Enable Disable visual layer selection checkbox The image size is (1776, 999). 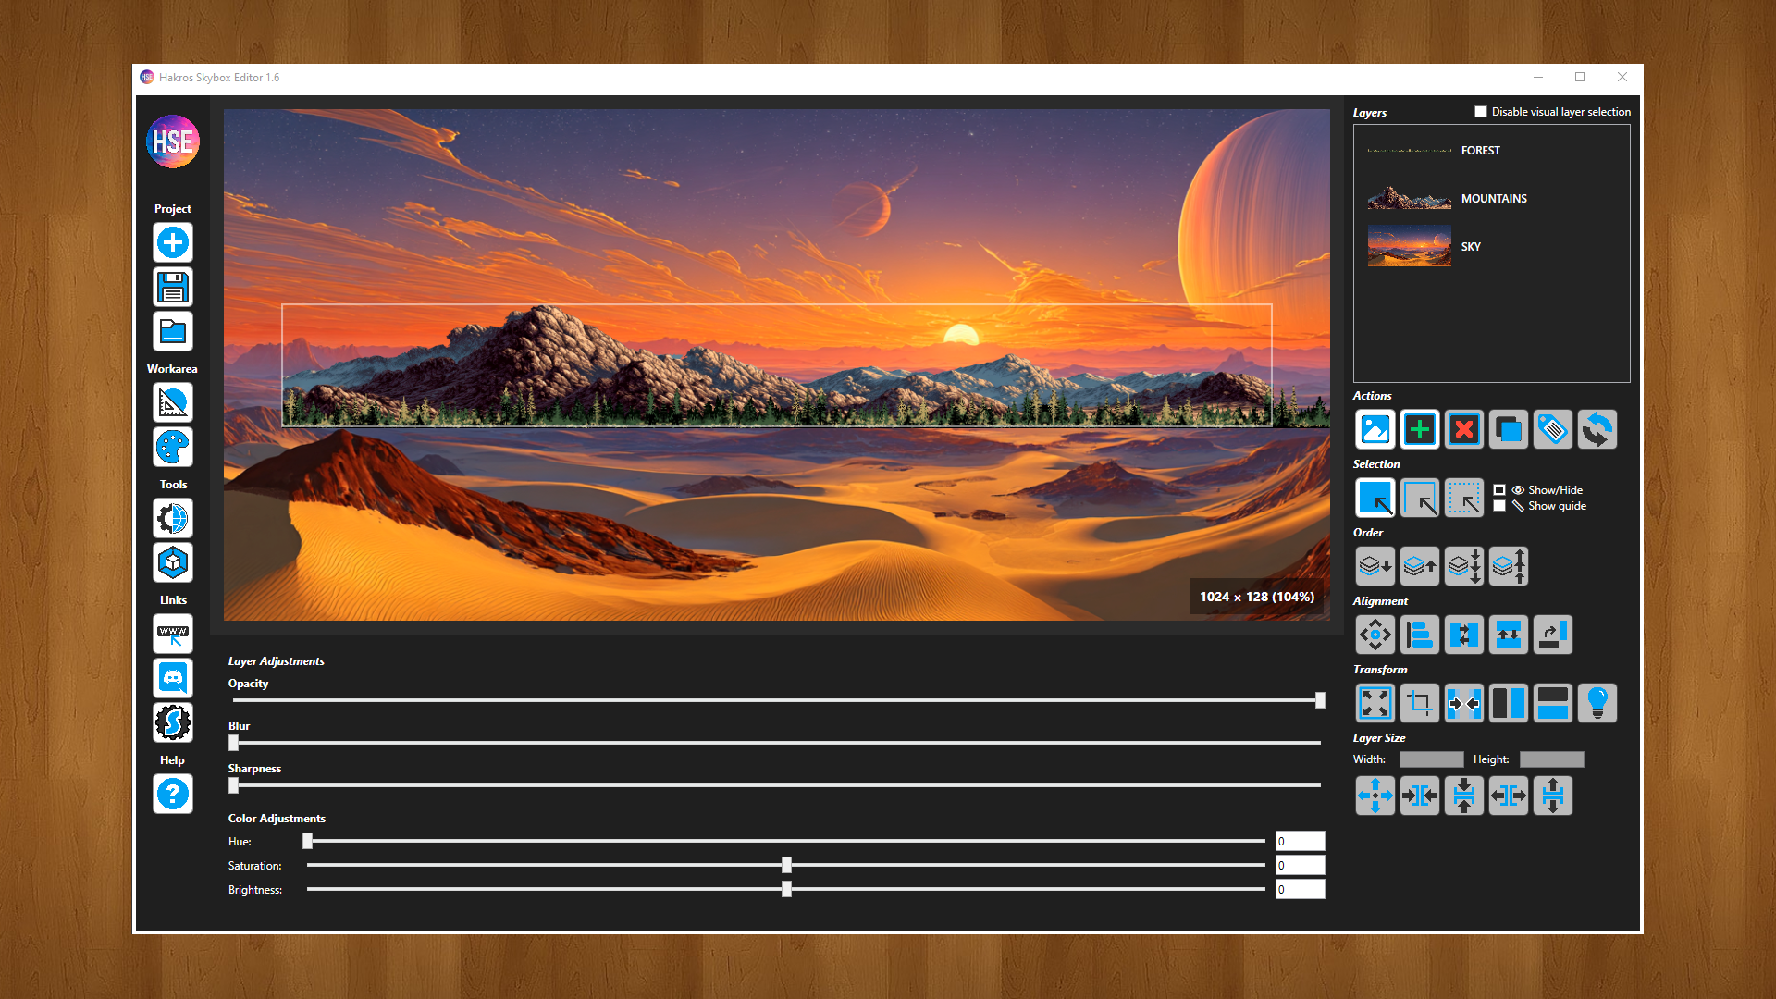coord(1481,112)
